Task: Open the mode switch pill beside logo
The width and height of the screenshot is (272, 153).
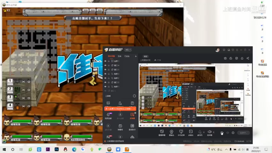Action: pyautogui.click(x=128, y=50)
